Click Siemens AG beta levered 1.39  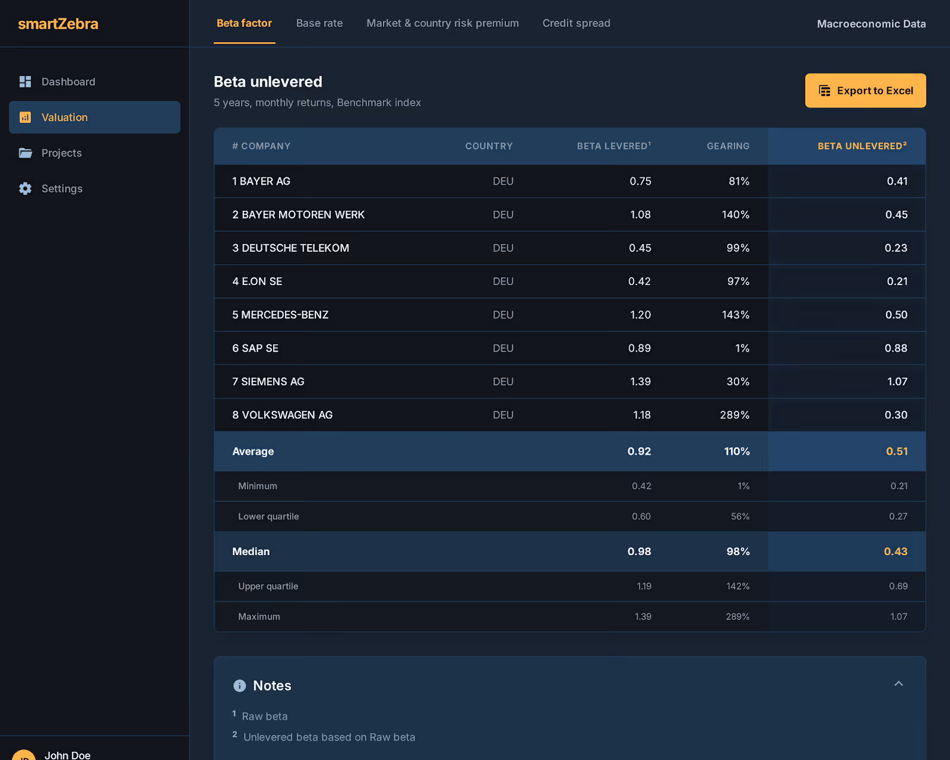[x=640, y=382]
